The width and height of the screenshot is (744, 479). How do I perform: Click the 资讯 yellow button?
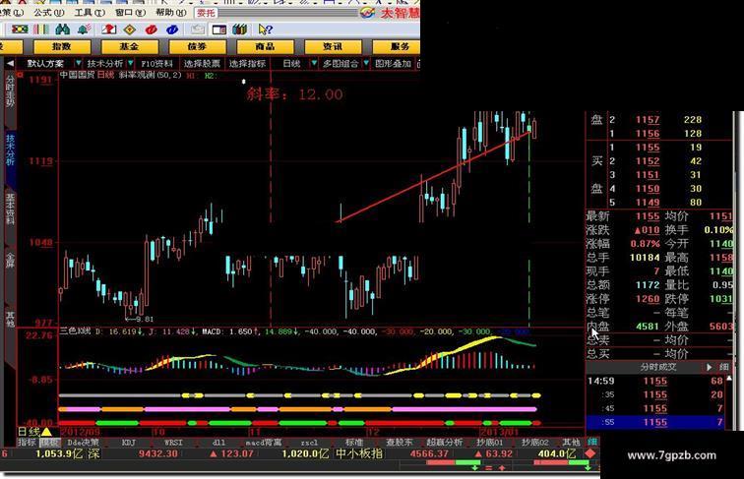[333, 46]
